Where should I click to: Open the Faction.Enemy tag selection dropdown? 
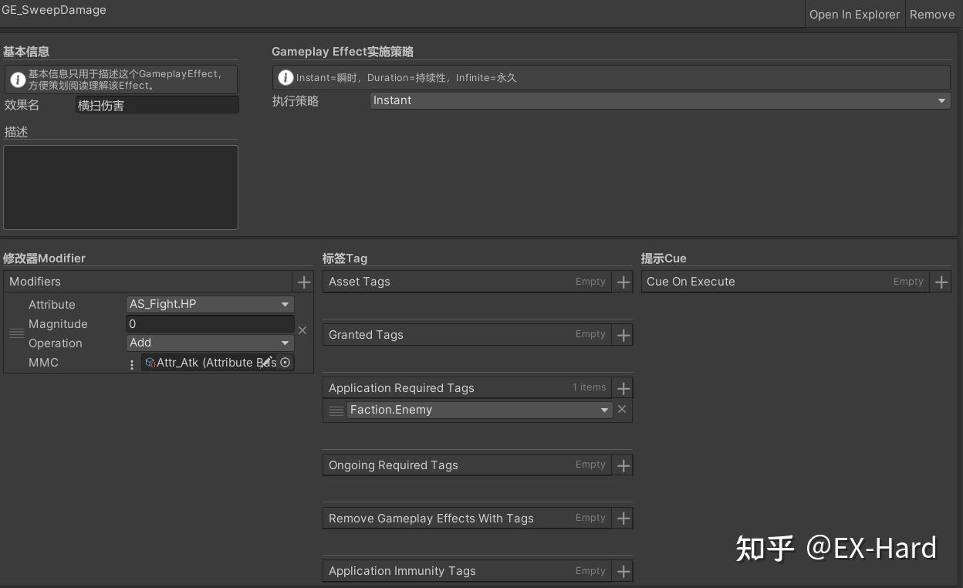click(478, 410)
